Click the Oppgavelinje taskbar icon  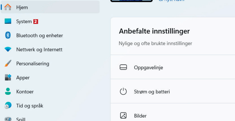(123, 67)
